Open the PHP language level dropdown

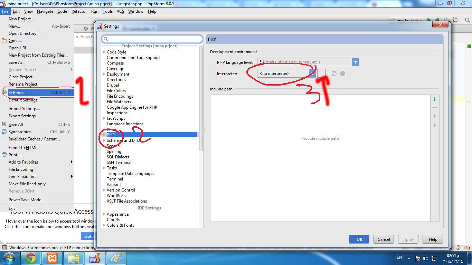pos(355,62)
